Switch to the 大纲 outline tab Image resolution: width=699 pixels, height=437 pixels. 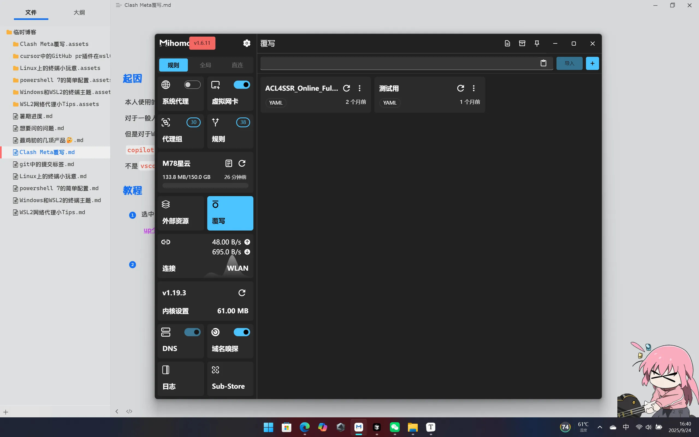click(x=79, y=13)
